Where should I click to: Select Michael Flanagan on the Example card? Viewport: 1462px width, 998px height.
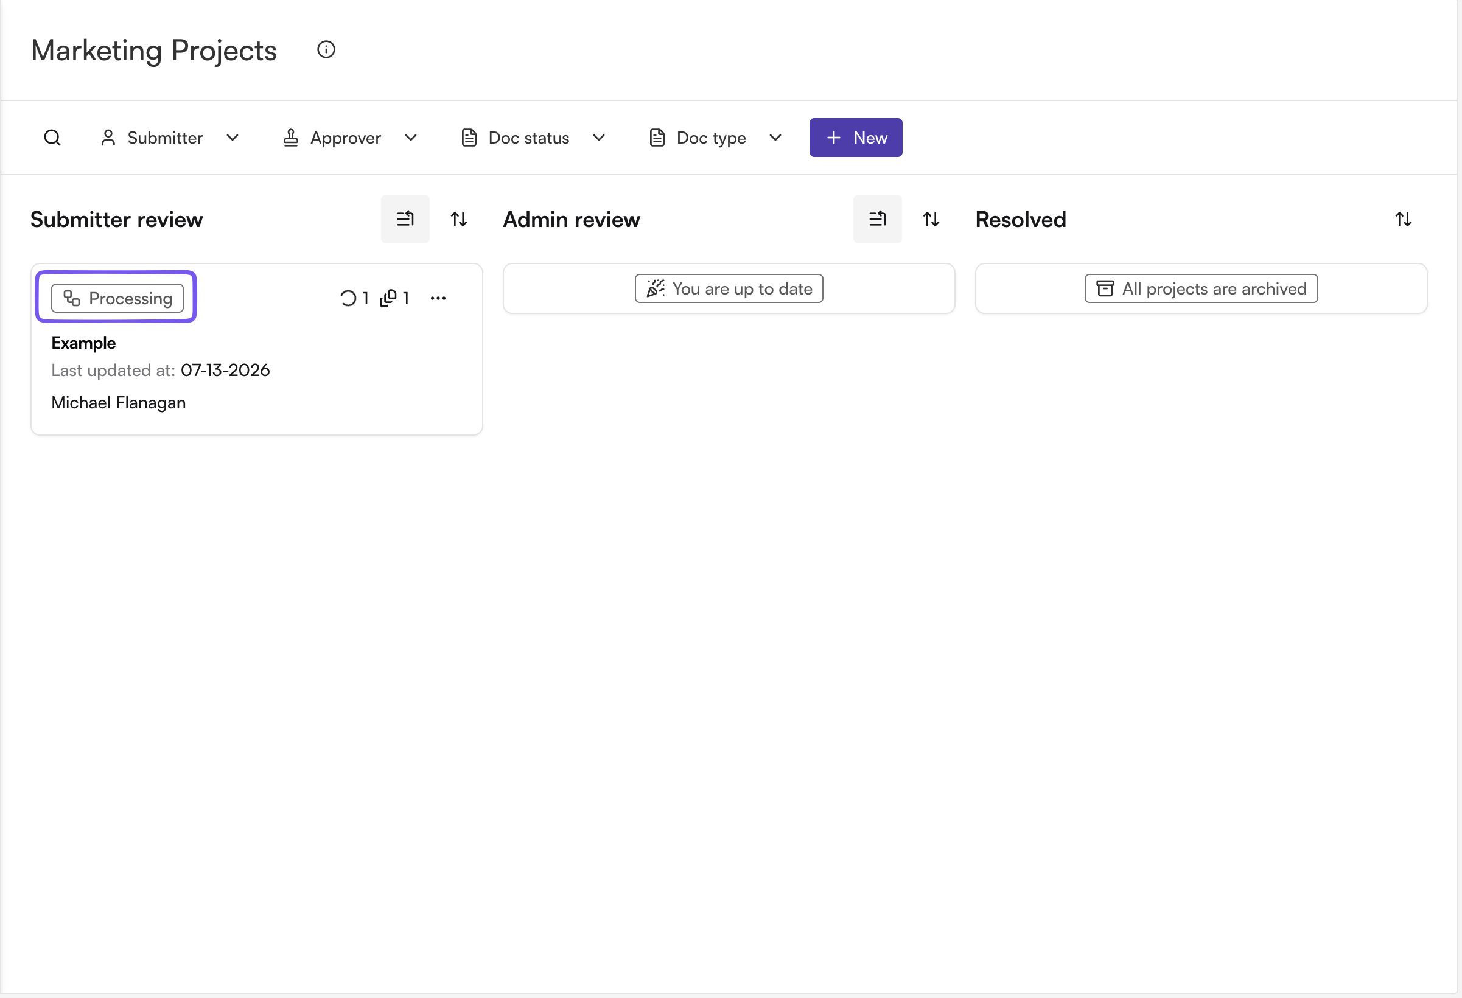pos(119,402)
